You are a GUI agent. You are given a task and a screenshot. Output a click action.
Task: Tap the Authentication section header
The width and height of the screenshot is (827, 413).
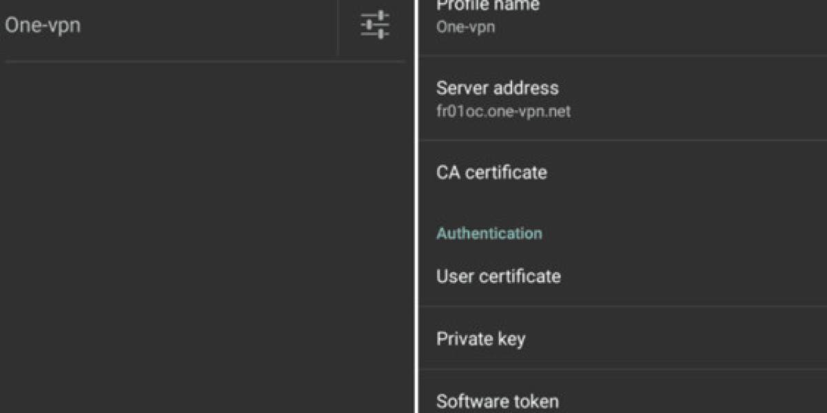[x=489, y=233]
